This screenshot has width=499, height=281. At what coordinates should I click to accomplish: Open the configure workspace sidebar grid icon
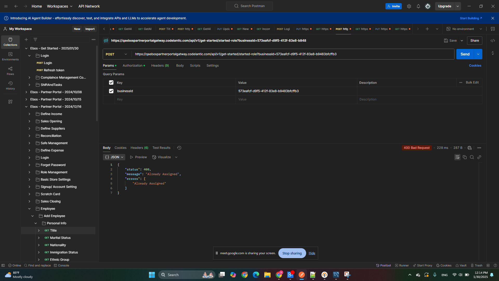coord(10,102)
